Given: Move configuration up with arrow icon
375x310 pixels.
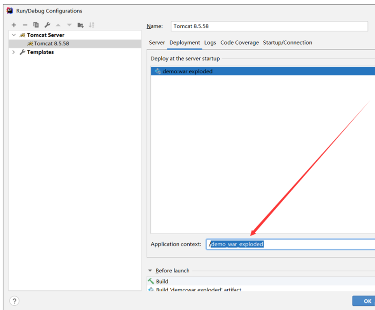Looking at the screenshot, I should (58, 25).
